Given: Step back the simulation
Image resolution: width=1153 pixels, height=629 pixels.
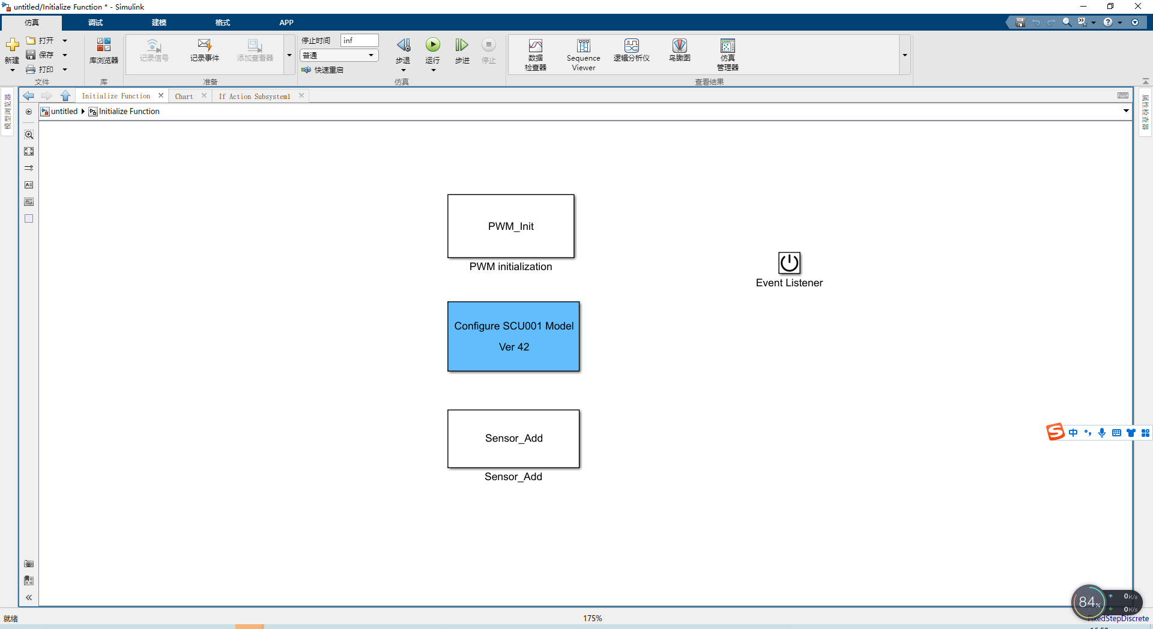Looking at the screenshot, I should [x=403, y=46].
